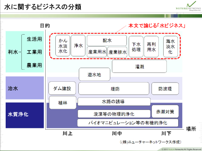202x151 pixels.
Task: Select the 下水処理 box
Action: point(136,47)
